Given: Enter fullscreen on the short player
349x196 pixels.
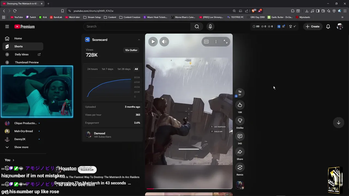Looking at the screenshot, I should 225,42.
